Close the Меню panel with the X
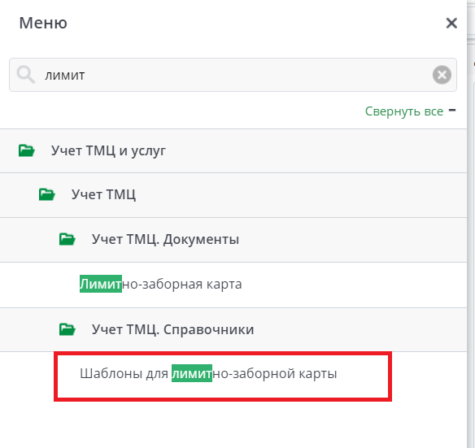The image size is (475, 448). (451, 23)
